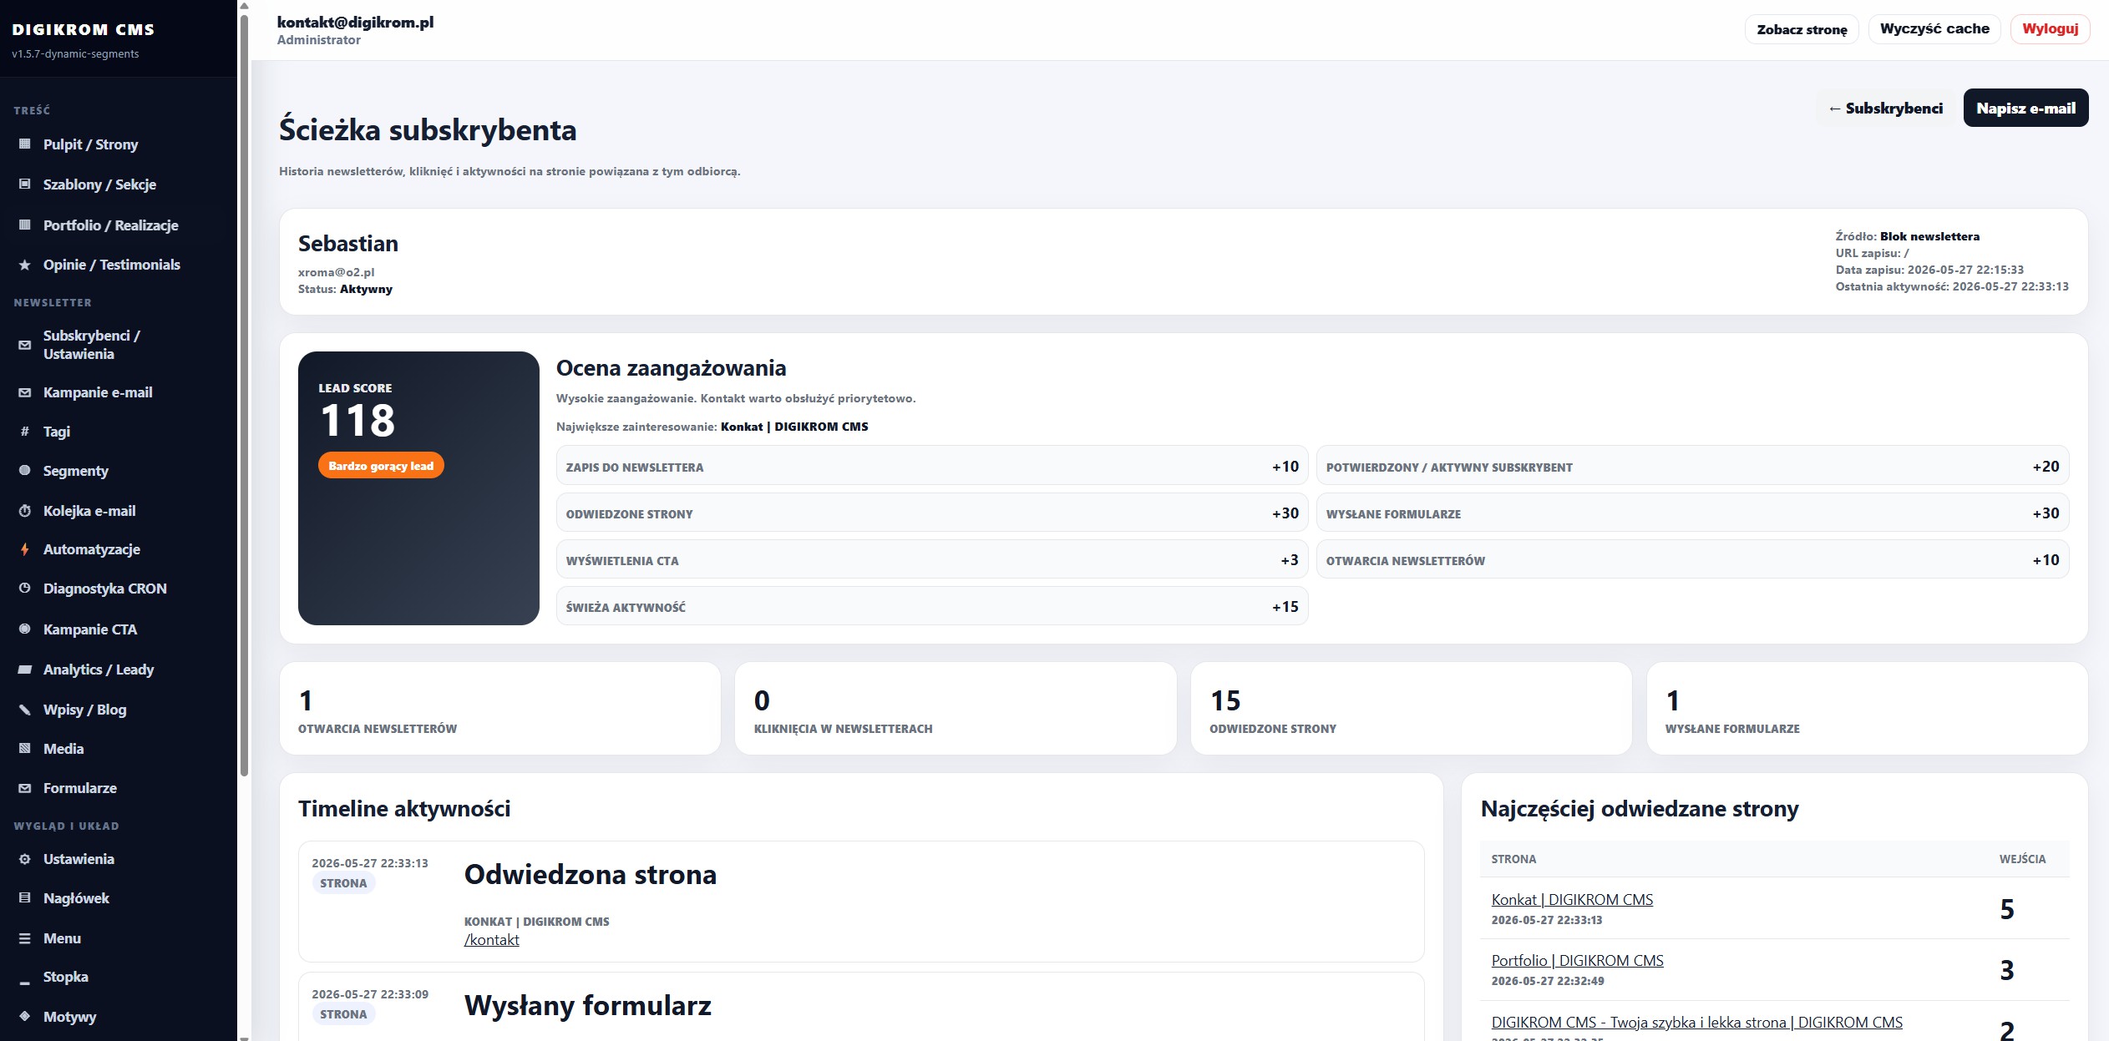This screenshot has height=1041, width=2109.
Task: Click the Zobacz stronę button
Action: [x=1802, y=29]
